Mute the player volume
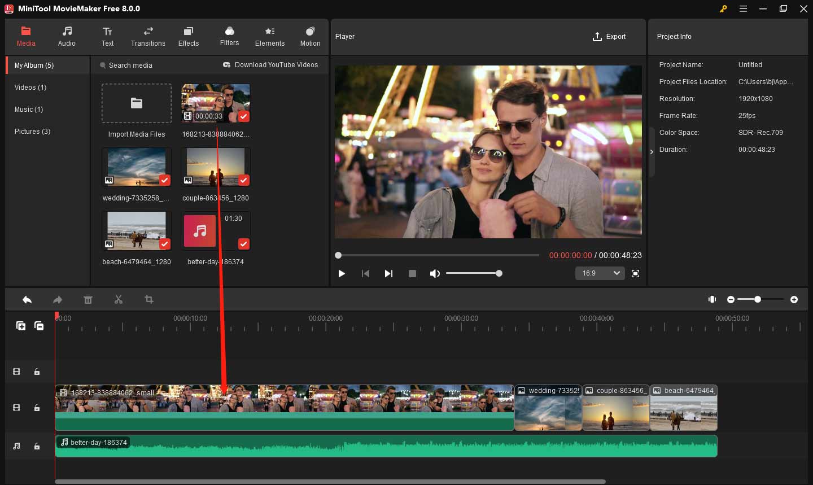The height and width of the screenshot is (485, 813). coord(434,273)
